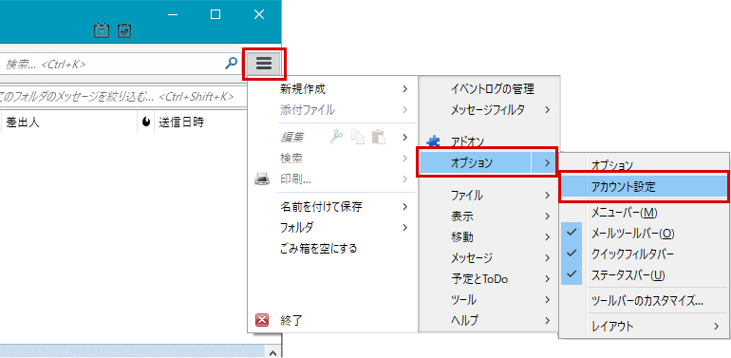Click the calendar tab icon in title bar

pyautogui.click(x=102, y=30)
